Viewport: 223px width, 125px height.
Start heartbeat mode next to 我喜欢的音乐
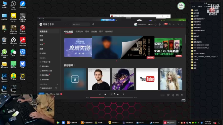[56, 88]
